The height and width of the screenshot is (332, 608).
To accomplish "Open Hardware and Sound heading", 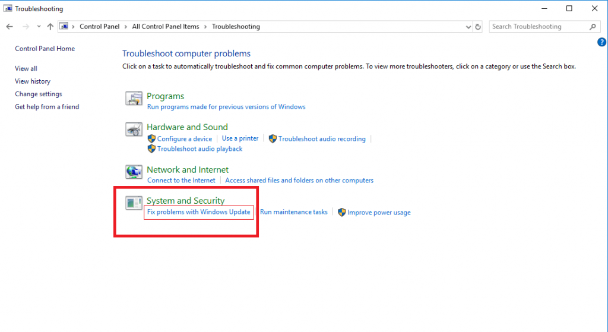I will [x=187, y=127].
